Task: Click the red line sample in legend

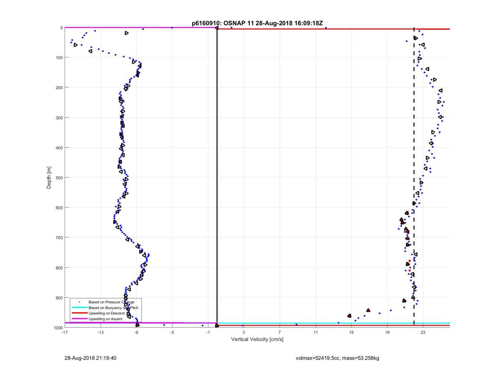Action: coord(79,313)
